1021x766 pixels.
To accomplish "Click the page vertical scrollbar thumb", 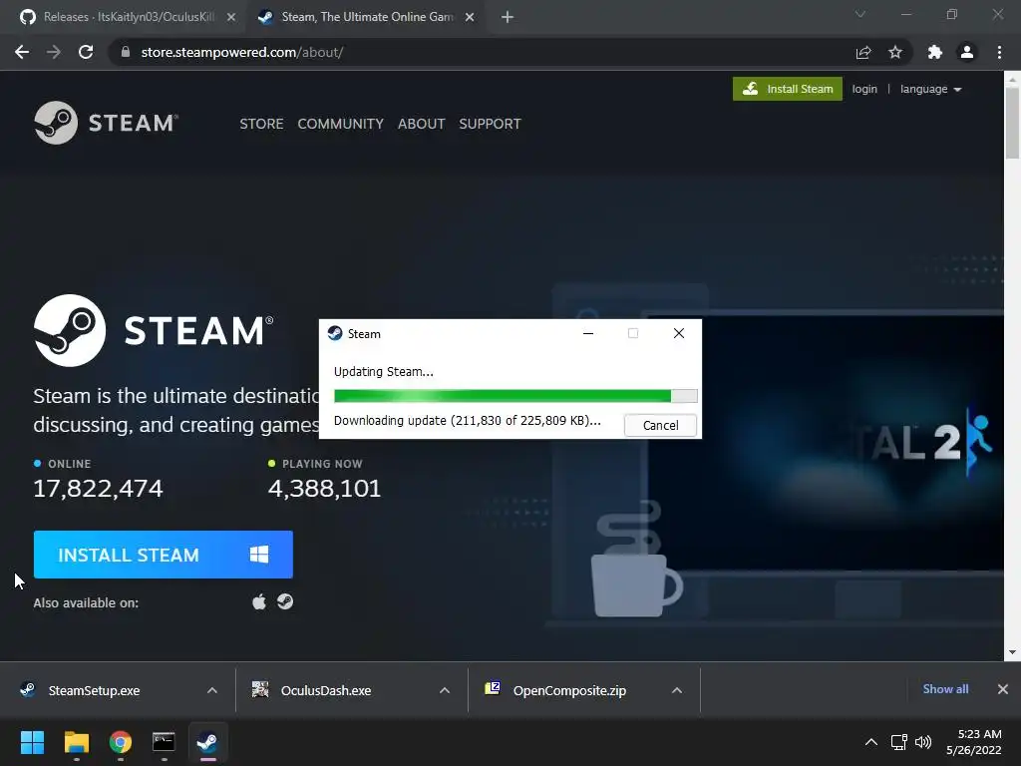I will coord(1012,123).
